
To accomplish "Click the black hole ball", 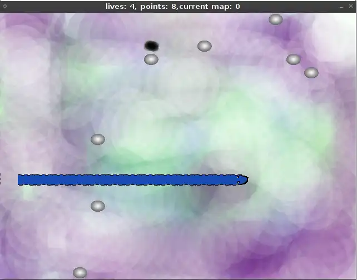I will pyautogui.click(x=151, y=46).
